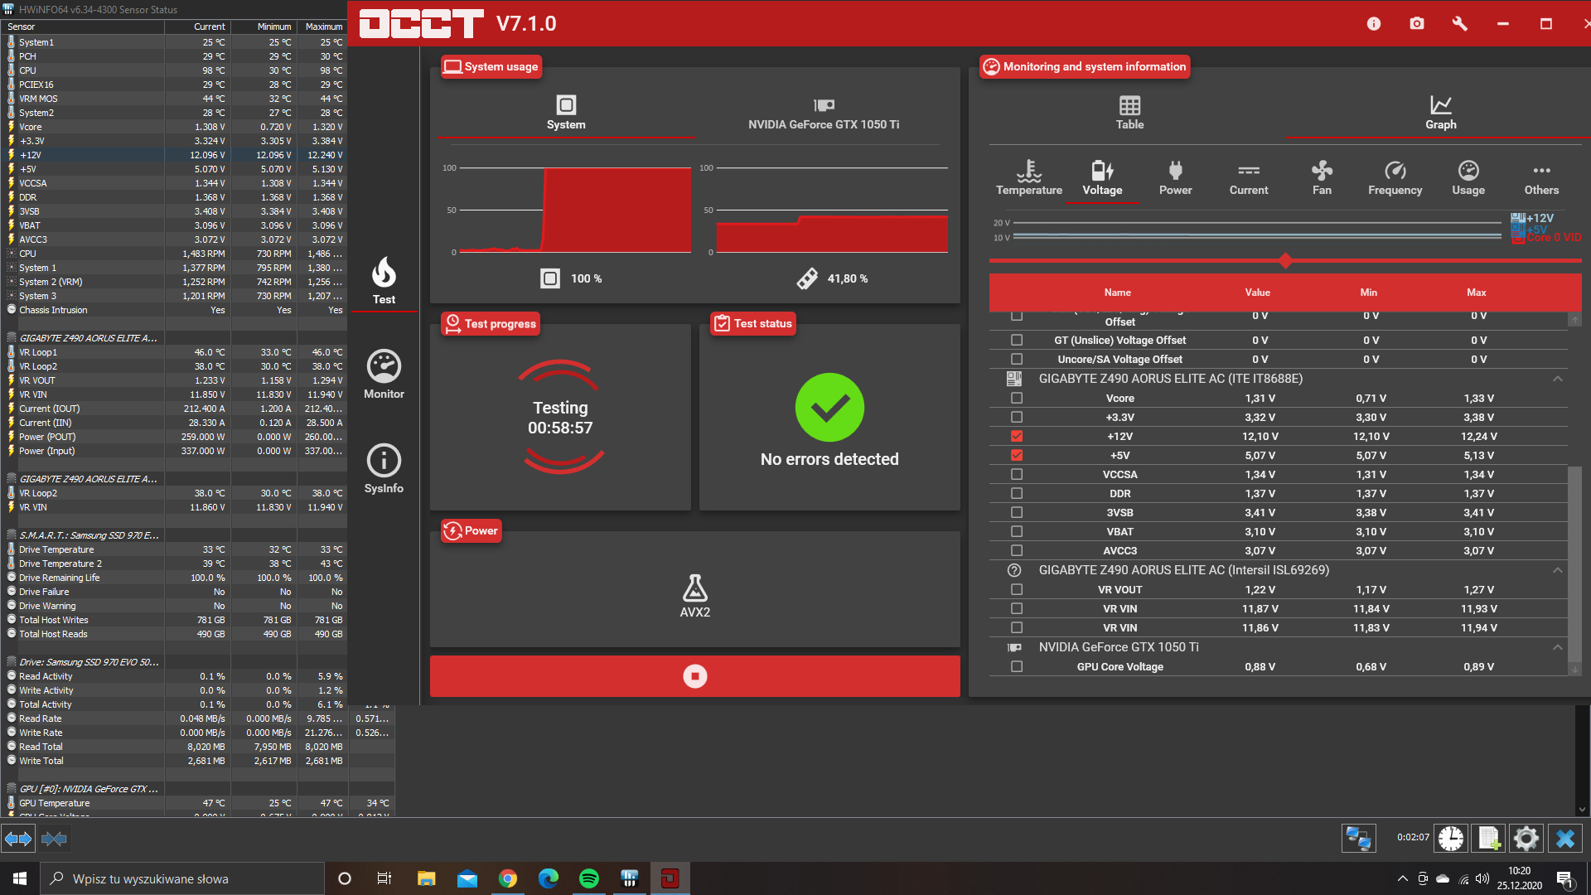Image resolution: width=1591 pixels, height=895 pixels.
Task: Select the AVX2 test icon in the Power panel
Action: point(695,597)
